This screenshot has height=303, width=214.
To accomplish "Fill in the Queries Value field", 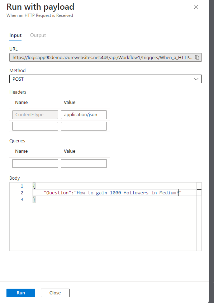I will point(84,164).
